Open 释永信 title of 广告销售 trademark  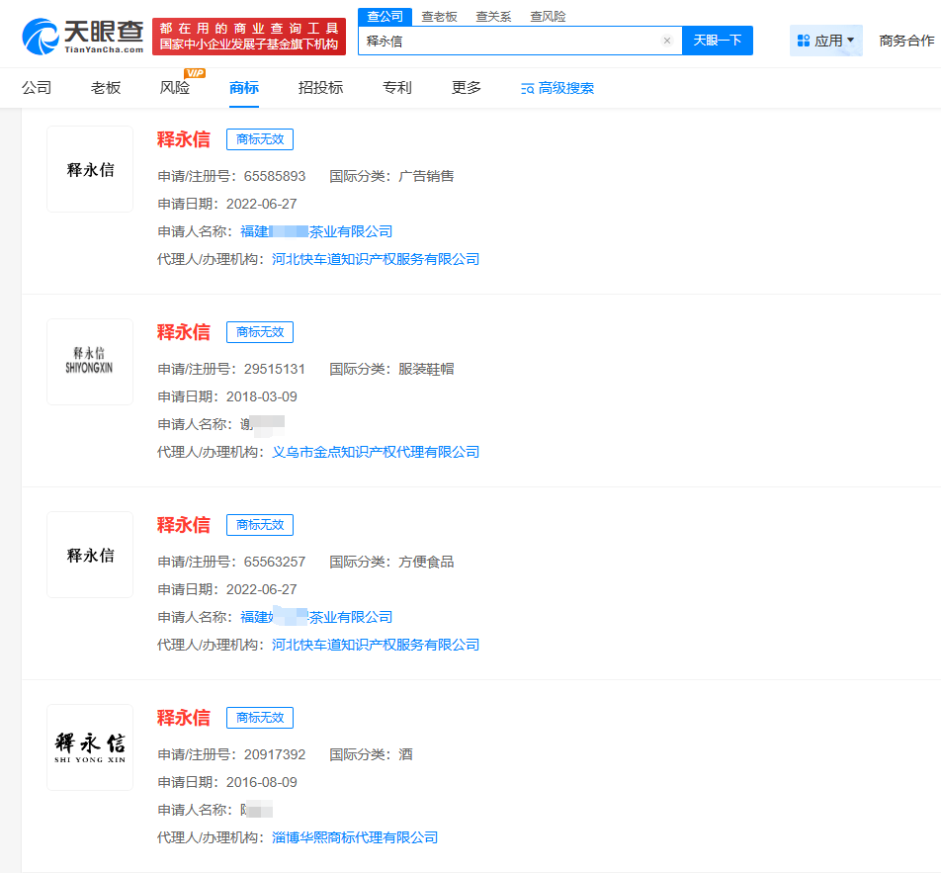pyautogui.click(x=184, y=139)
